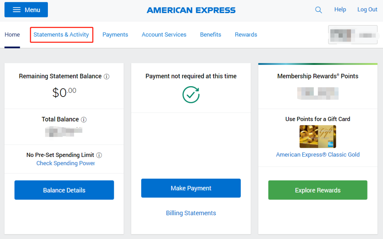Switch to the Statements & Activity tab
Image resolution: width=383 pixels, height=239 pixels.
(61, 35)
